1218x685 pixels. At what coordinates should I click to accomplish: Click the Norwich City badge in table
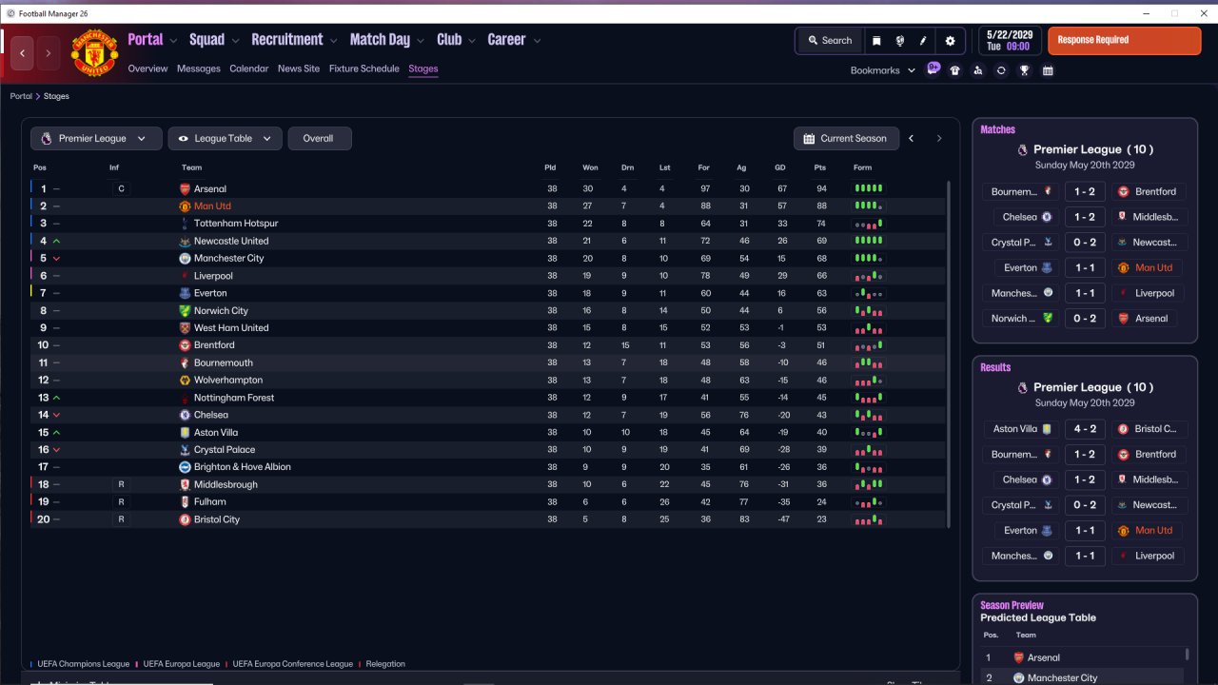[x=186, y=310]
